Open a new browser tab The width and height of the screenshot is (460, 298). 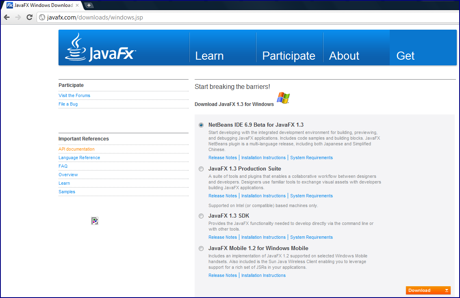pos(89,5)
